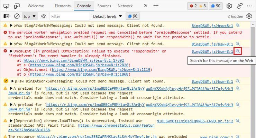
Task: Click the 90 issues button in console toolbar
Action: (132, 16)
